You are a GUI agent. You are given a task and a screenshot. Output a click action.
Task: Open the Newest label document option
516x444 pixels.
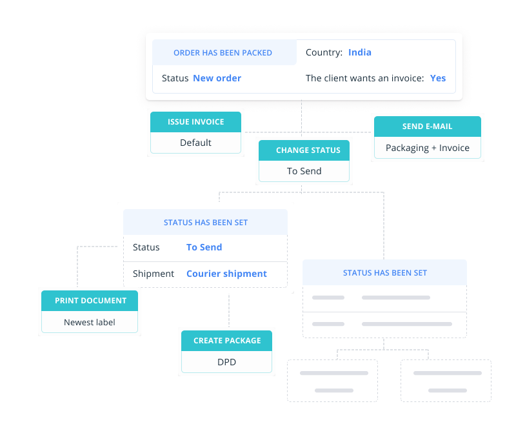coord(89,322)
